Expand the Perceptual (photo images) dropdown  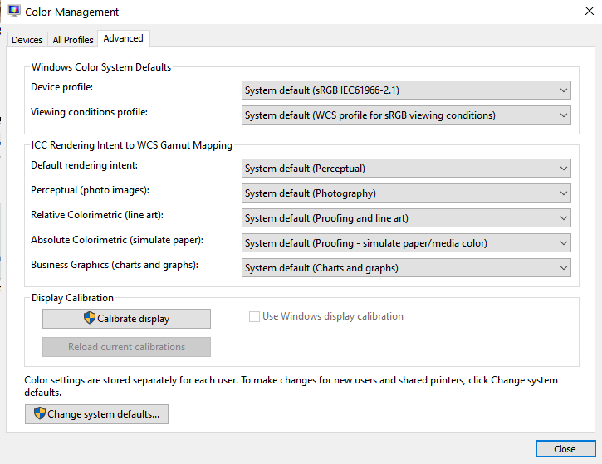(x=406, y=193)
